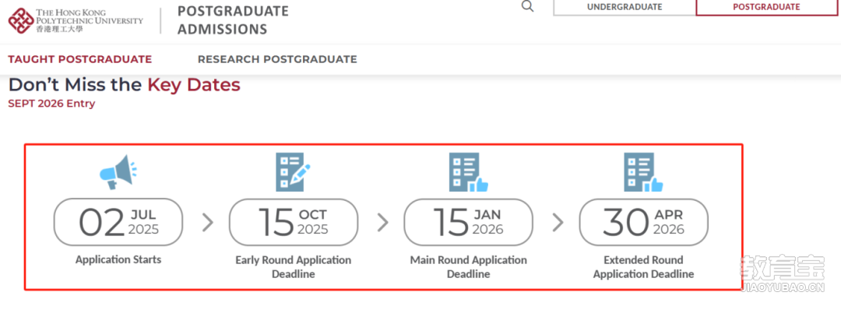Click the search magnifier icon
This screenshot has width=841, height=310.
528,6
